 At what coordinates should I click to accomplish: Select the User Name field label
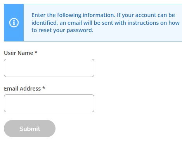[21, 53]
